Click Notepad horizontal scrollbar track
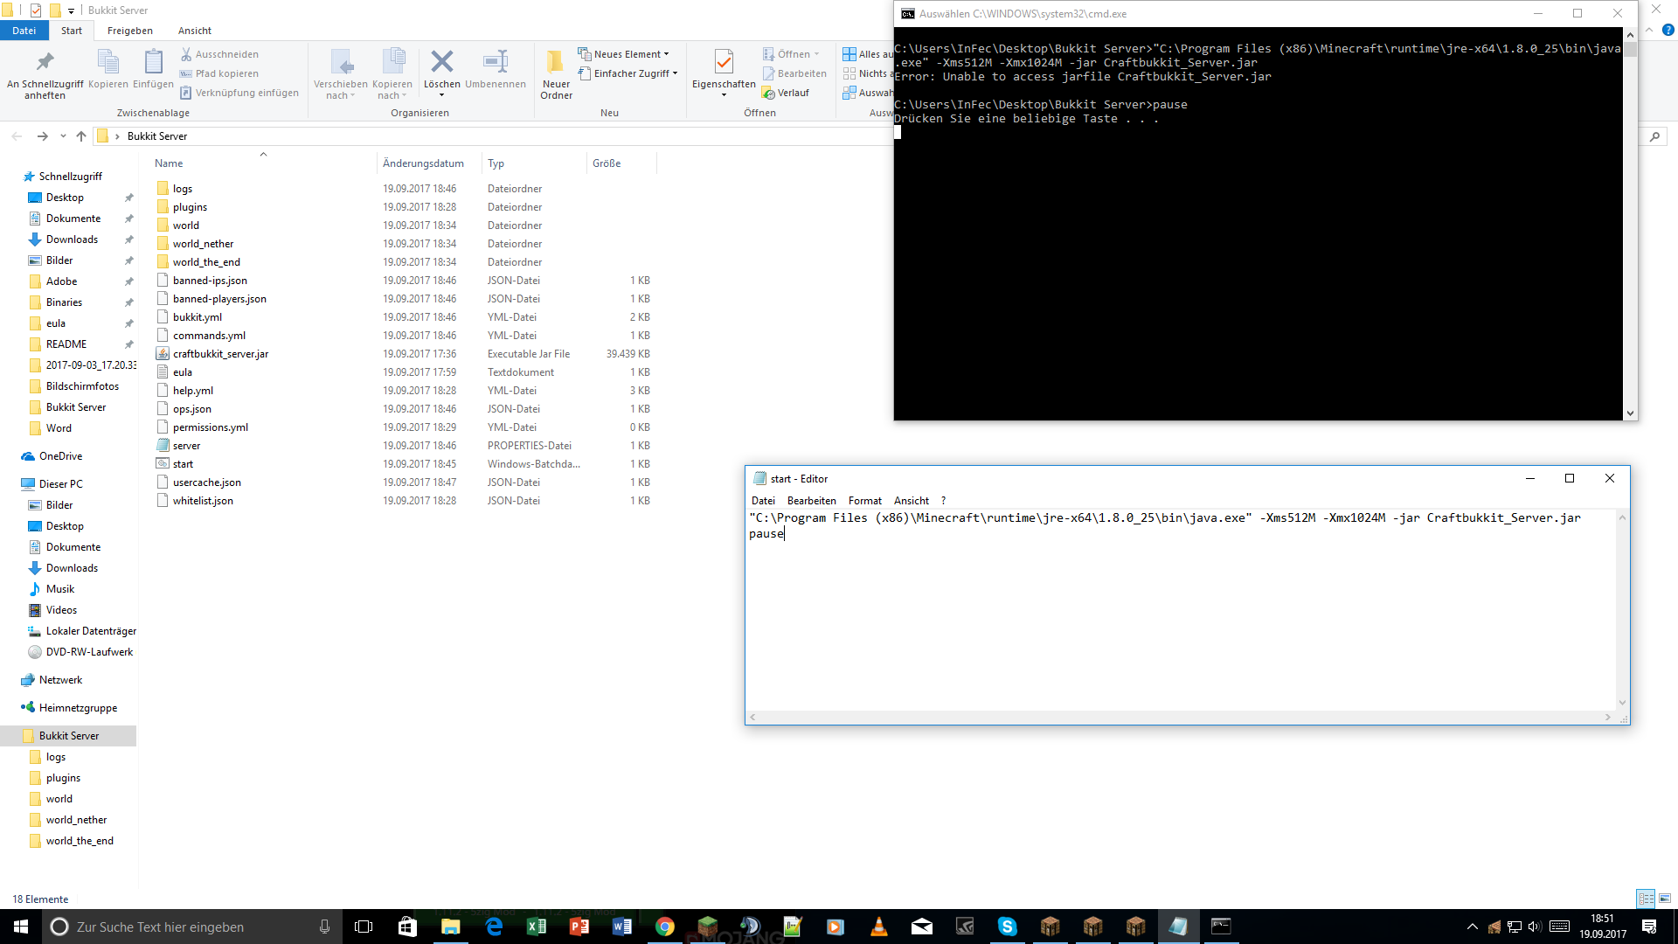Viewport: 1678px width, 944px height. click(1180, 718)
